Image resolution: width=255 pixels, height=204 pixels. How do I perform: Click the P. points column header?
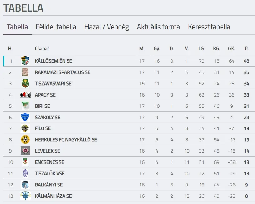pos(246,49)
